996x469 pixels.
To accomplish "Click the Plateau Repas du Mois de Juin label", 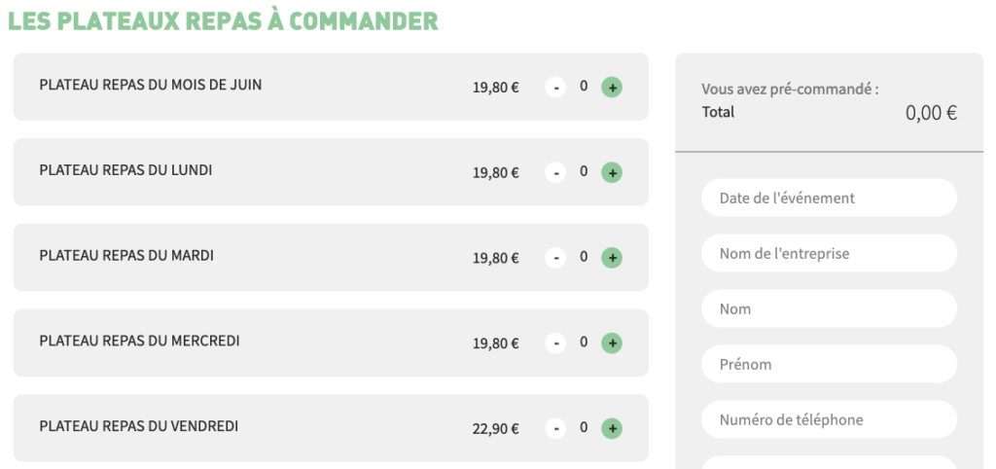I will 151,85.
